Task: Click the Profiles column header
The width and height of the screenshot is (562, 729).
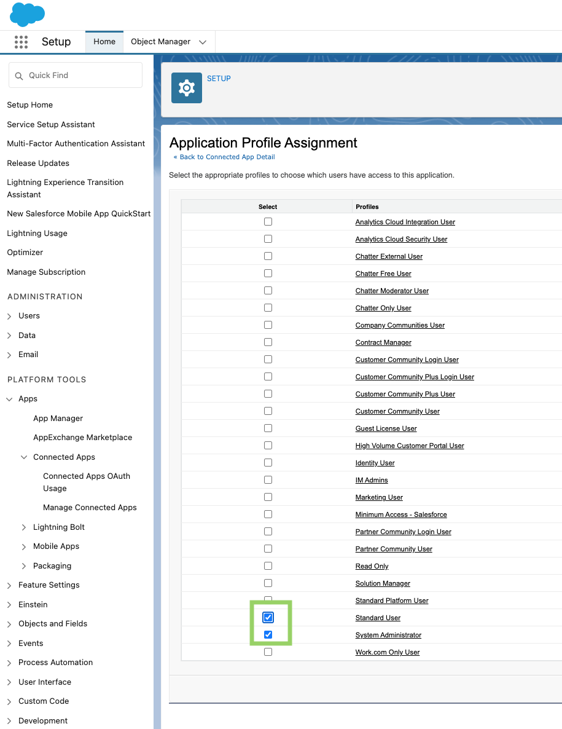Action: point(367,207)
